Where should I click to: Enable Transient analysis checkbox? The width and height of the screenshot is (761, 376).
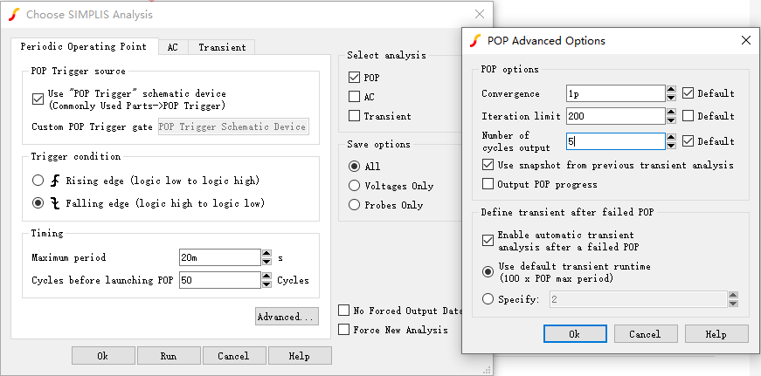[x=355, y=116]
